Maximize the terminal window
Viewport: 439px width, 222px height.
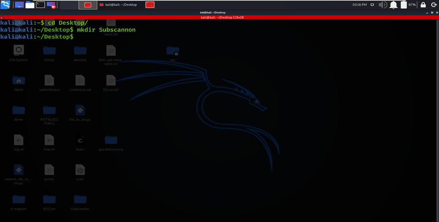(431, 13)
